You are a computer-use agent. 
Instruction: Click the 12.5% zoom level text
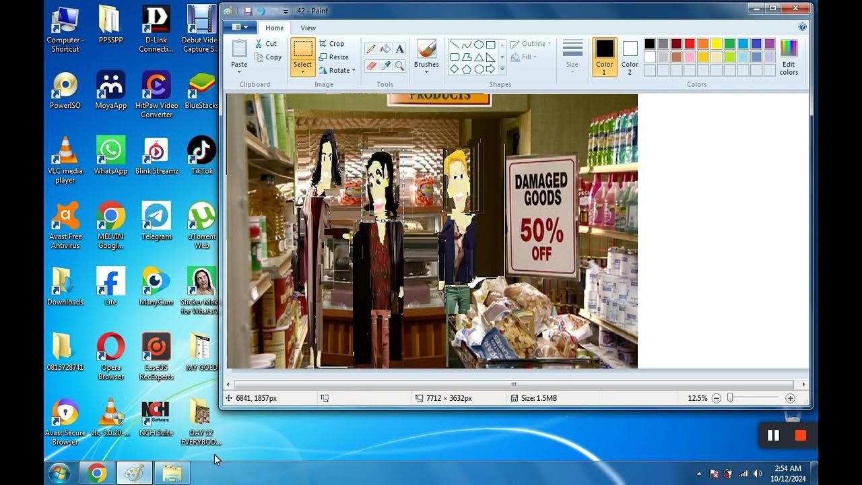697,398
